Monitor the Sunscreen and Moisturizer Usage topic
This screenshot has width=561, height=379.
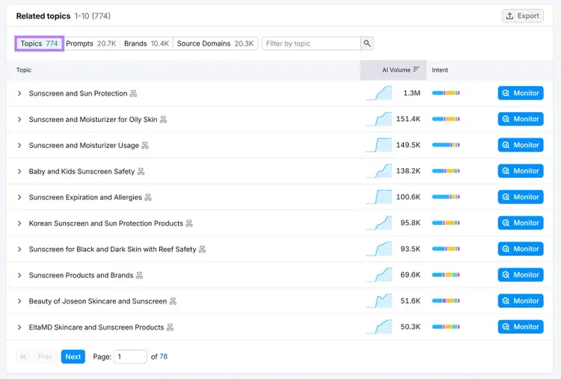521,145
